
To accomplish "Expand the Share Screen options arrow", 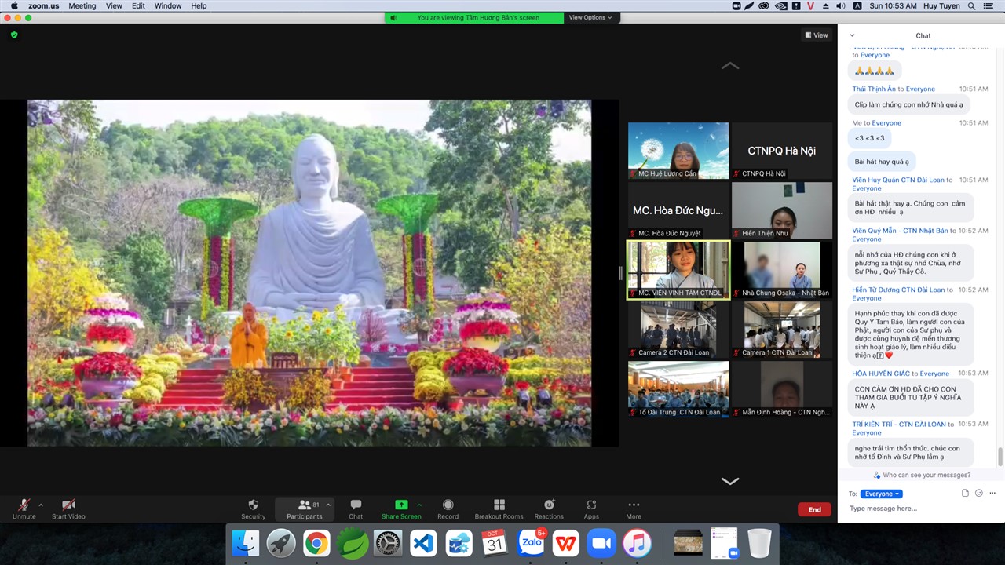I will pos(419,505).
